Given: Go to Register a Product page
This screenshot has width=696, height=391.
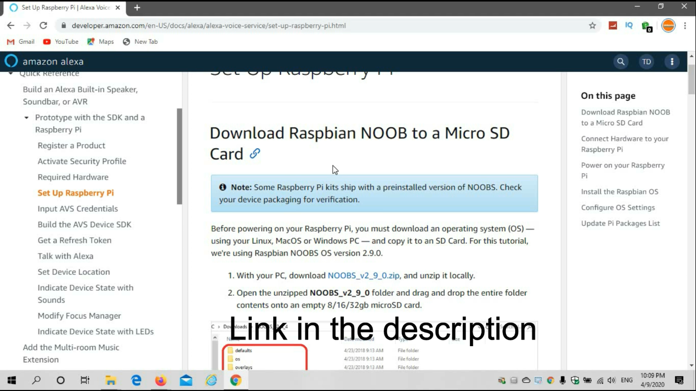Looking at the screenshot, I should pos(71,146).
